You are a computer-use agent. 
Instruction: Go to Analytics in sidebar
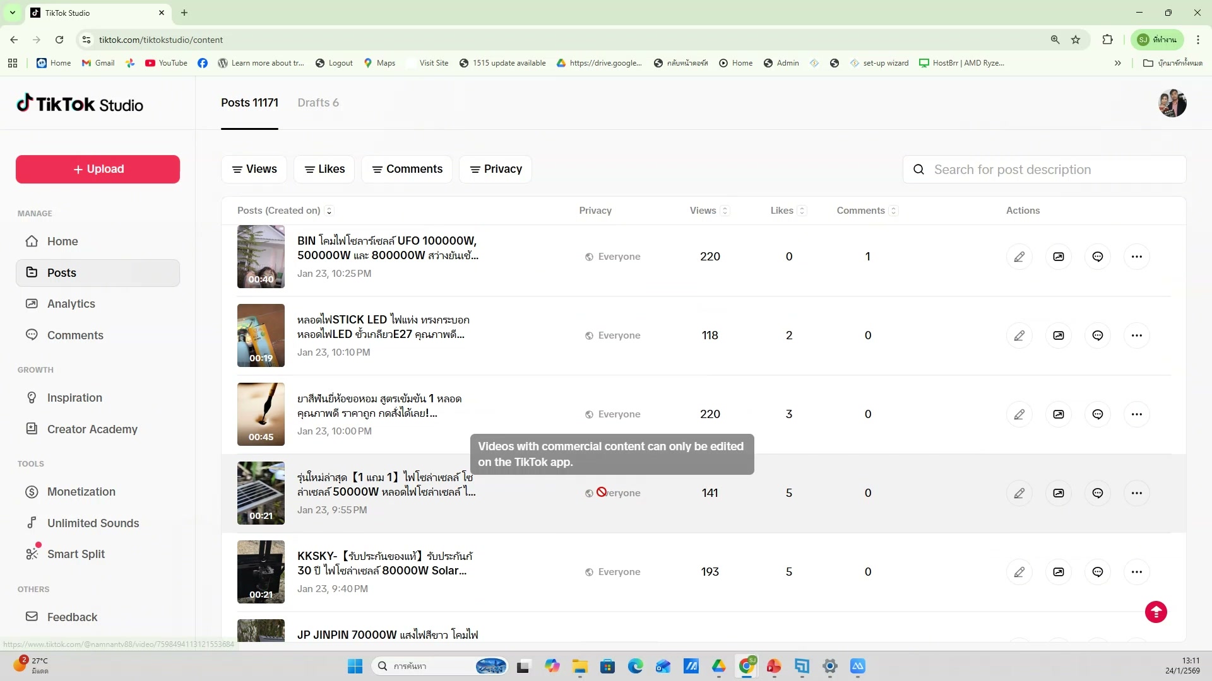click(71, 304)
